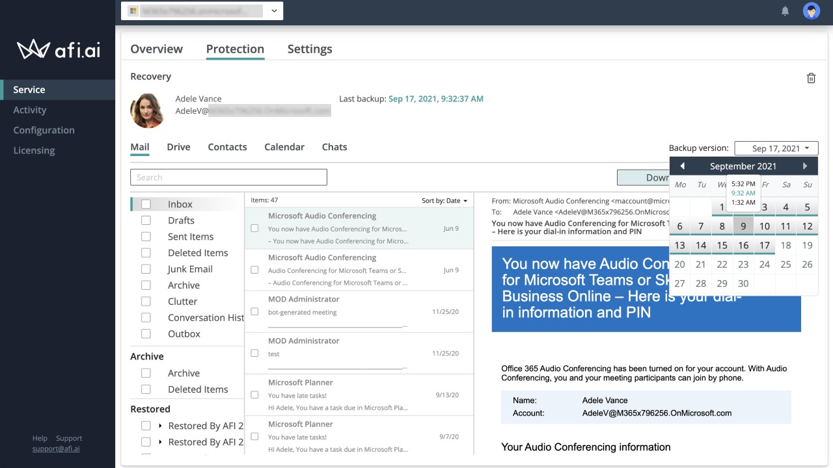Open the Backup version date dropdown
The height and width of the screenshot is (468, 833).
776,148
